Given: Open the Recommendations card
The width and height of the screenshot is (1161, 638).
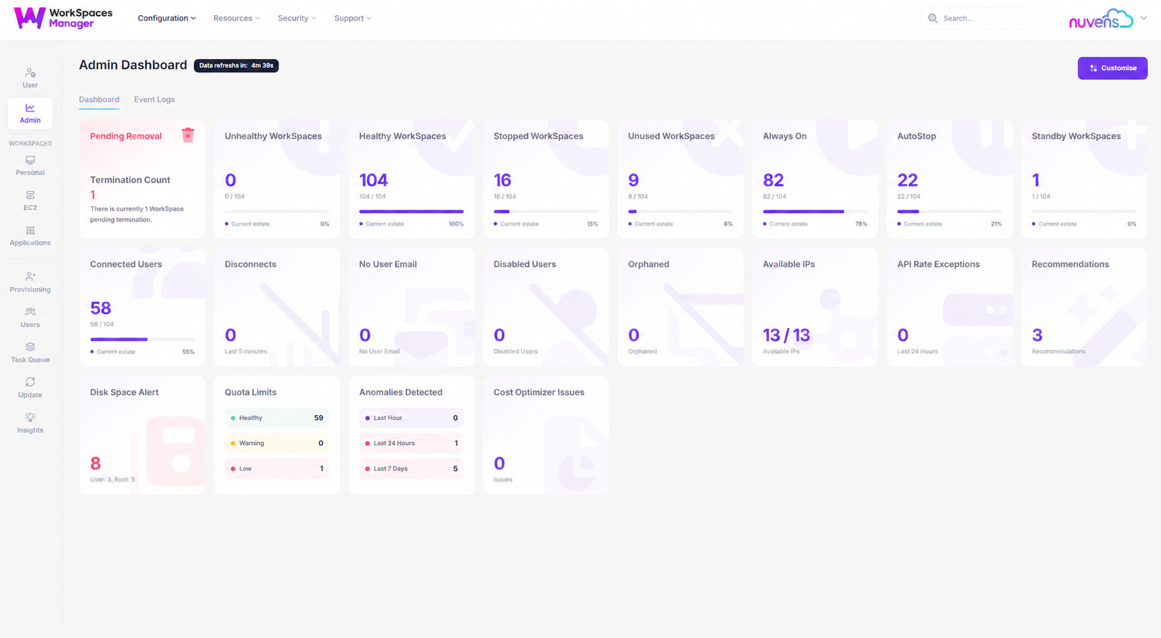Looking at the screenshot, I should [x=1084, y=307].
